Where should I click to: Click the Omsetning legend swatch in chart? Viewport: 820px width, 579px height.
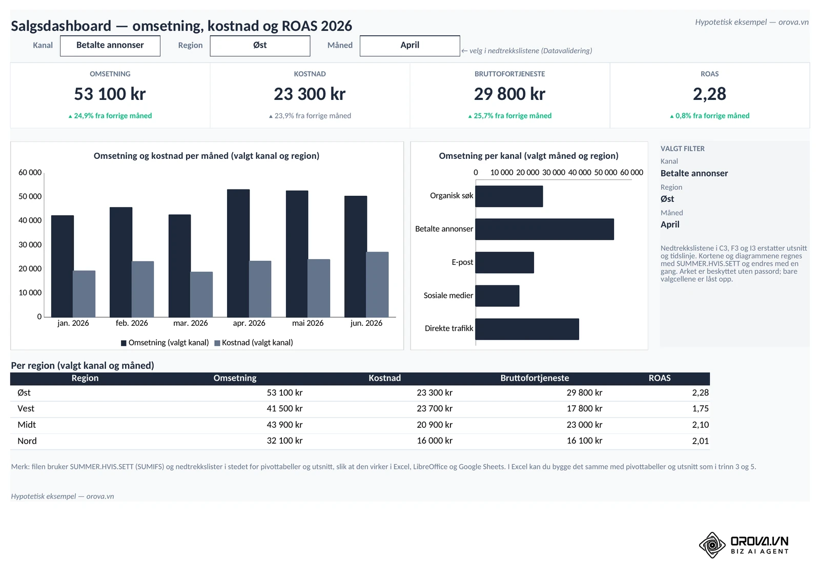pyautogui.click(x=124, y=343)
